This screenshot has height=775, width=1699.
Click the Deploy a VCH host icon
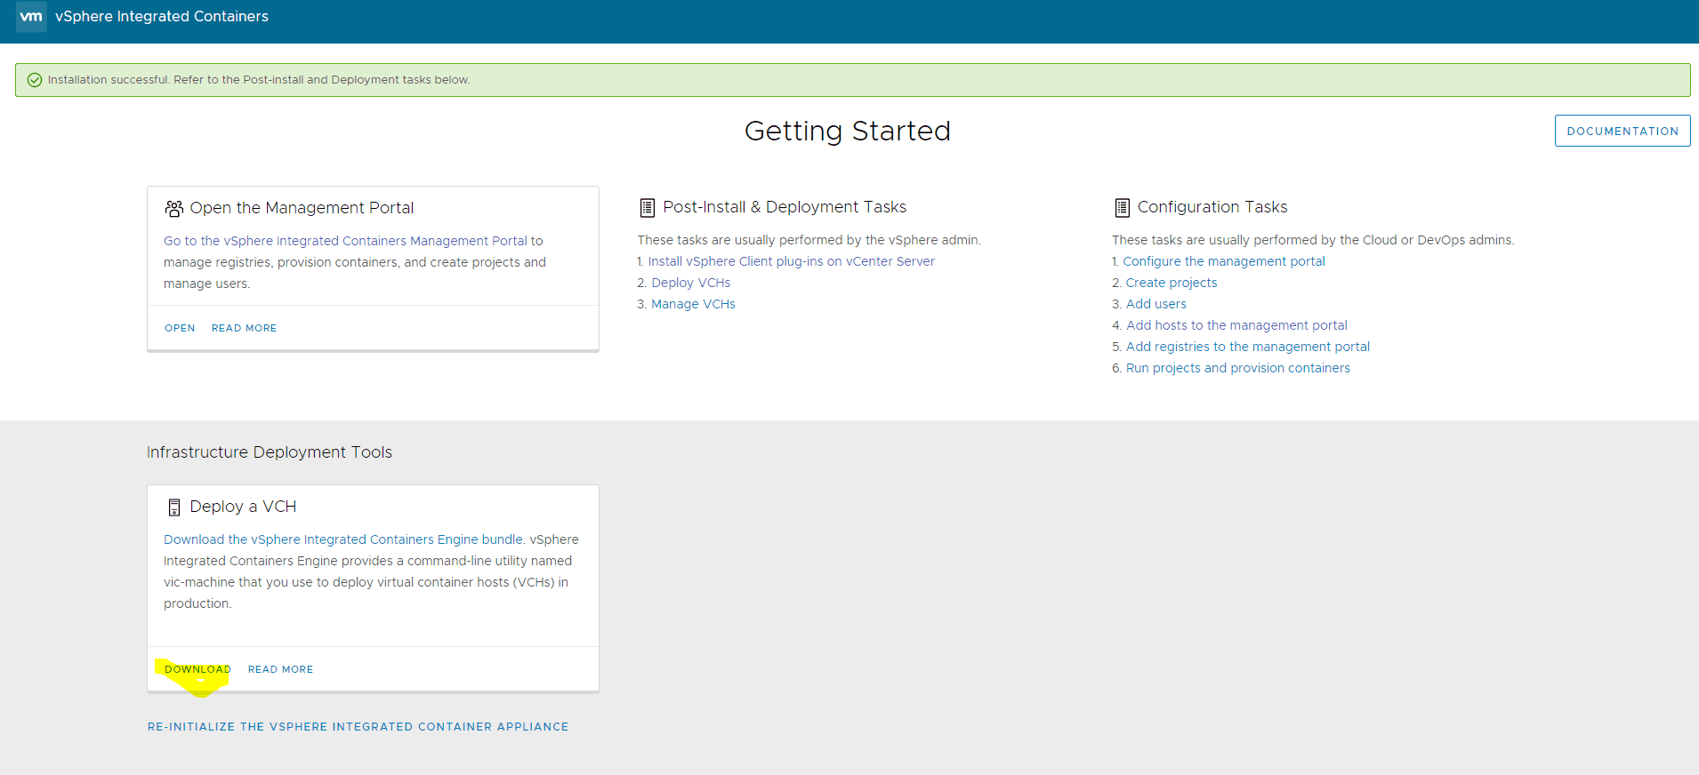click(174, 507)
